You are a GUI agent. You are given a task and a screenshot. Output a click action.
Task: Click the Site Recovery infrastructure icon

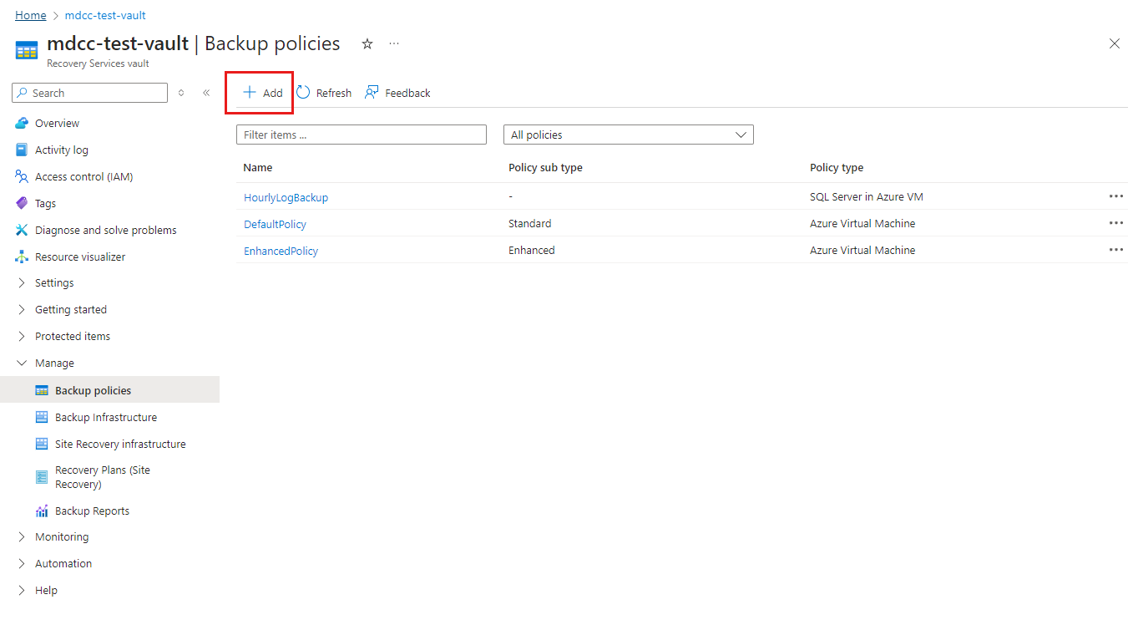pyautogui.click(x=42, y=445)
